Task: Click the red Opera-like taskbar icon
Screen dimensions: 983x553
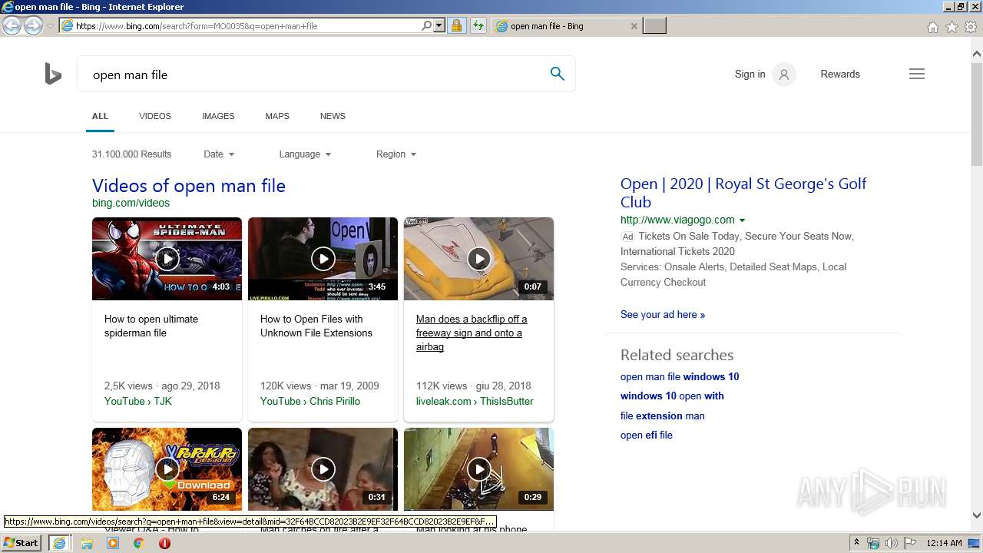Action: (164, 543)
